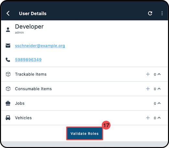Click the Vehicles car icon
Viewport: 169px width, 148px height.
pos(8,118)
